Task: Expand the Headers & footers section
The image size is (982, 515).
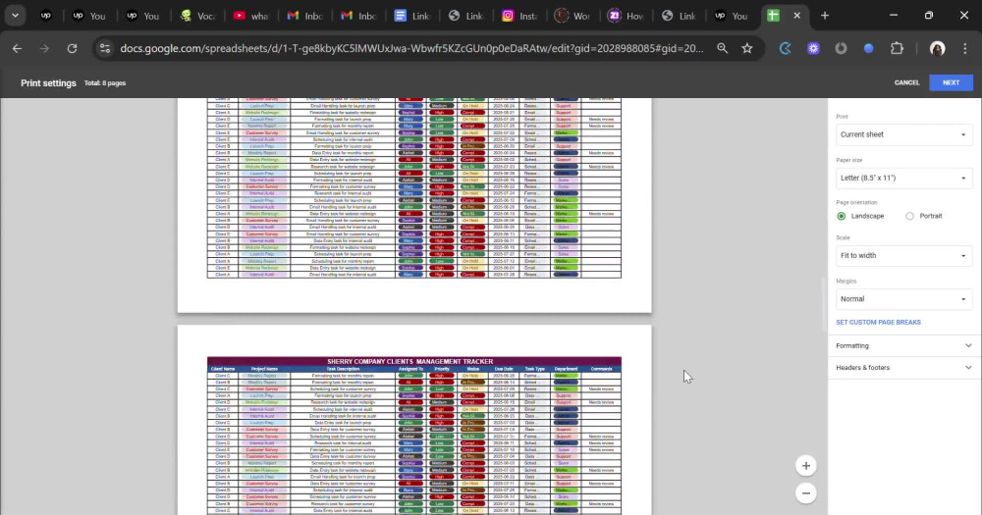Action: pyautogui.click(x=903, y=367)
